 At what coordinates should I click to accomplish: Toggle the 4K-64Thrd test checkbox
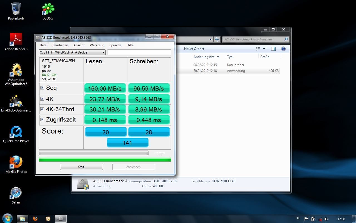point(42,109)
